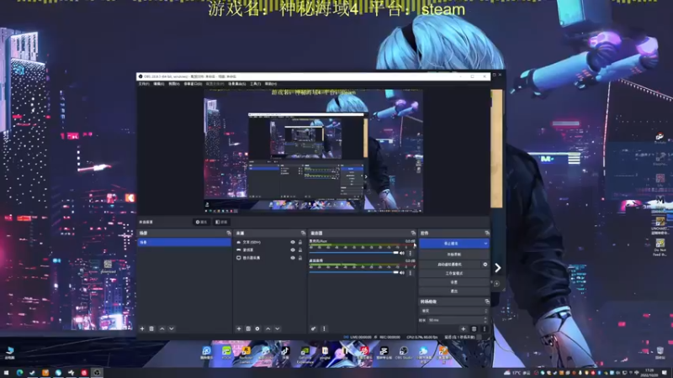Pop out the Scenes dock panel

pyautogui.click(x=228, y=233)
